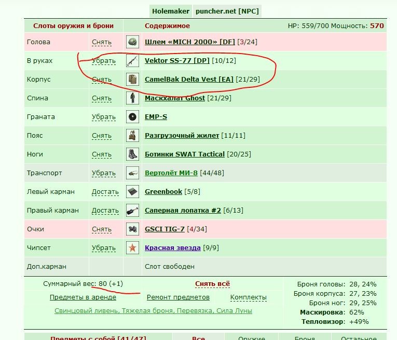Open the Вертолёт МИ-8 link

(x=171, y=173)
